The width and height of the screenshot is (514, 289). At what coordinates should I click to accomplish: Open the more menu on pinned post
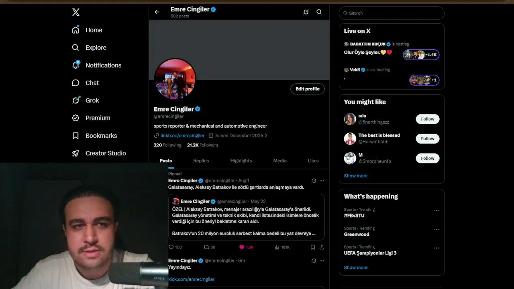[x=322, y=181]
